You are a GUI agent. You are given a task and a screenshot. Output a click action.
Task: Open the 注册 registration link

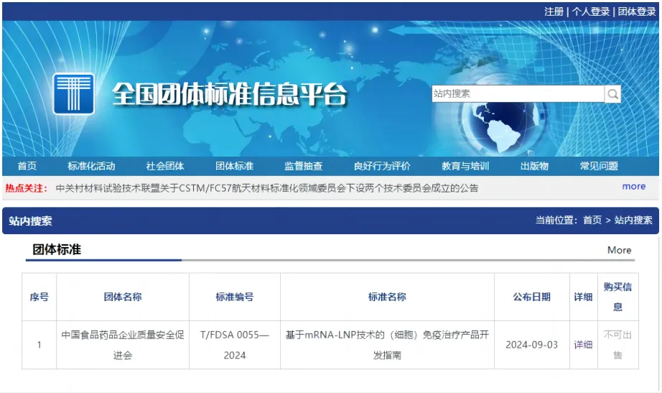click(x=554, y=11)
